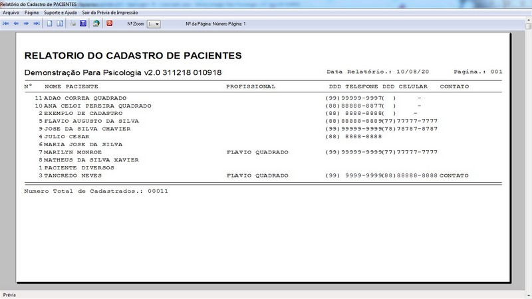Open the Suporte e Ajuda menu
Image resolution: width=532 pixels, height=299 pixels.
(x=61, y=13)
